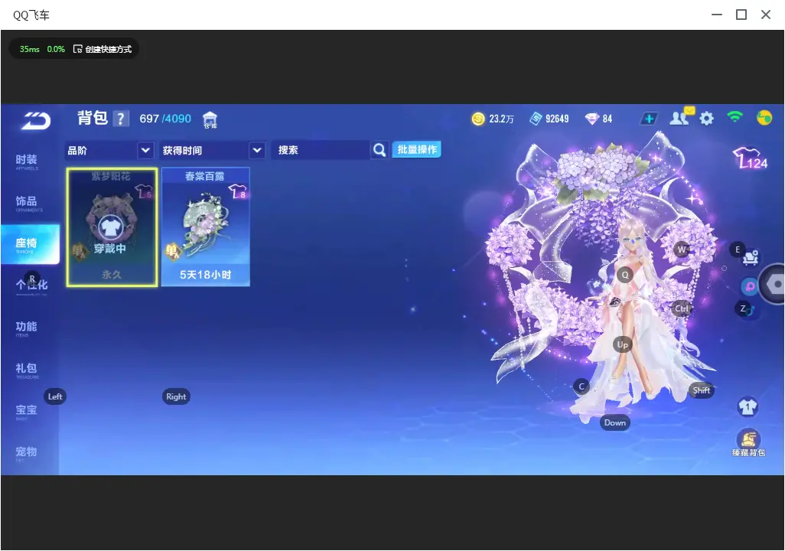This screenshot has height=551, width=785.
Task: Open the 获得时间 sort dropdown
Action: (213, 150)
